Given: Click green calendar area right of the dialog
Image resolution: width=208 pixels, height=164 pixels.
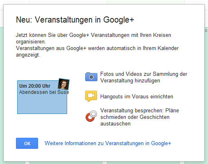Looking at the screenshot, I should 206,96.
